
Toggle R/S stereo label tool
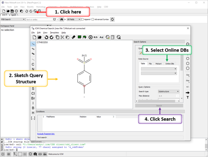point(96,37)
